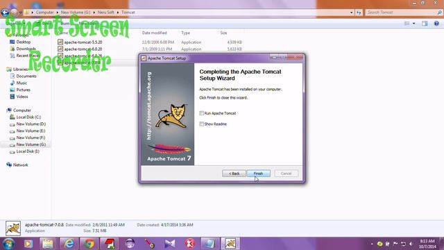The image size is (444, 250).
Task: Expand Computer in the navigation pane
Action: 22,110
